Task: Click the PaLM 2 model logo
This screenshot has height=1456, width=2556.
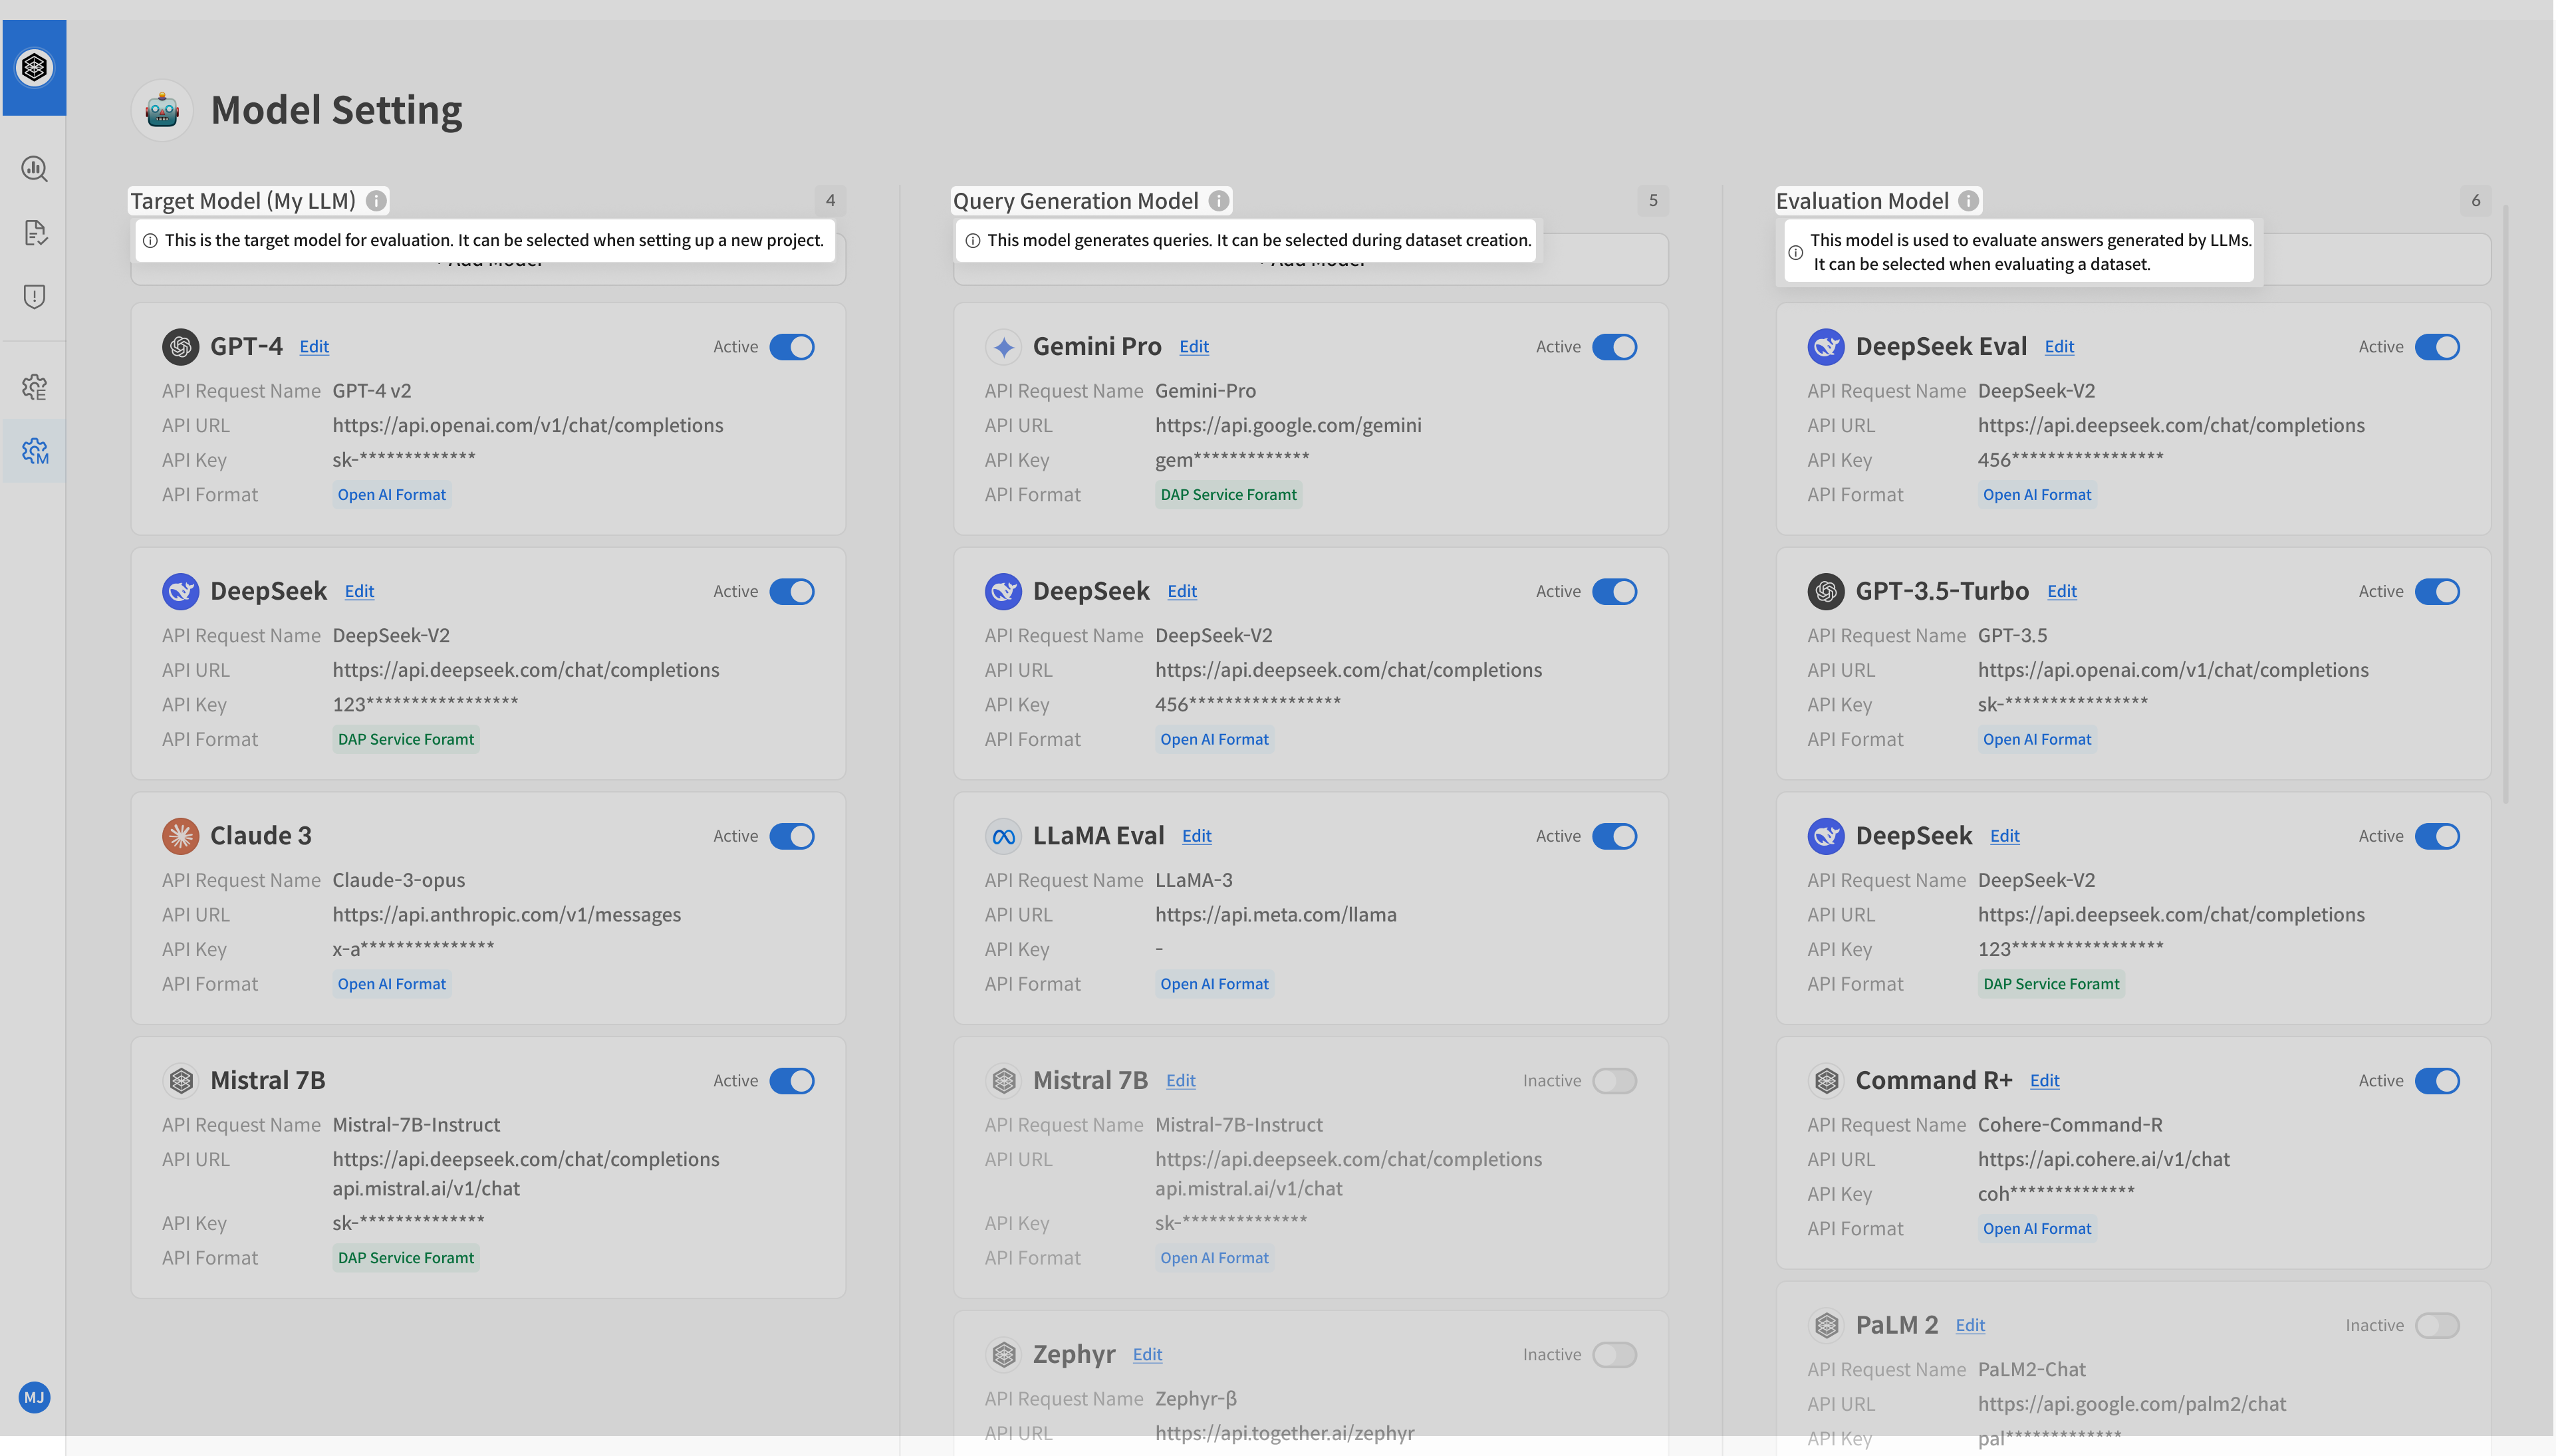Action: (x=1827, y=1326)
